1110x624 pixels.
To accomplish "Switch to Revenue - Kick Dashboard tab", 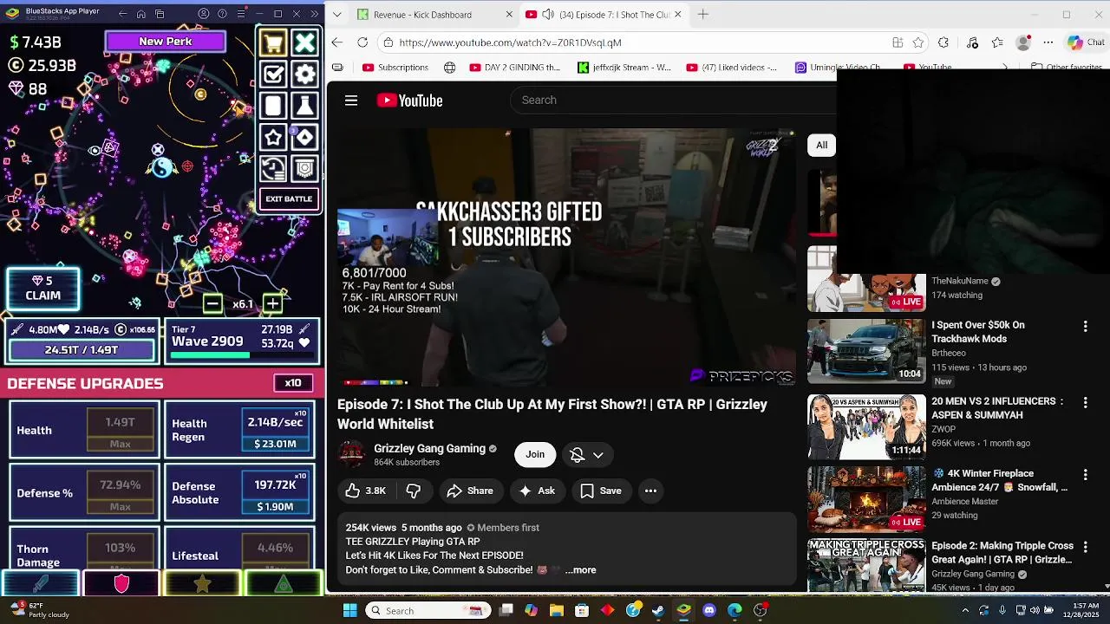I will [434, 15].
